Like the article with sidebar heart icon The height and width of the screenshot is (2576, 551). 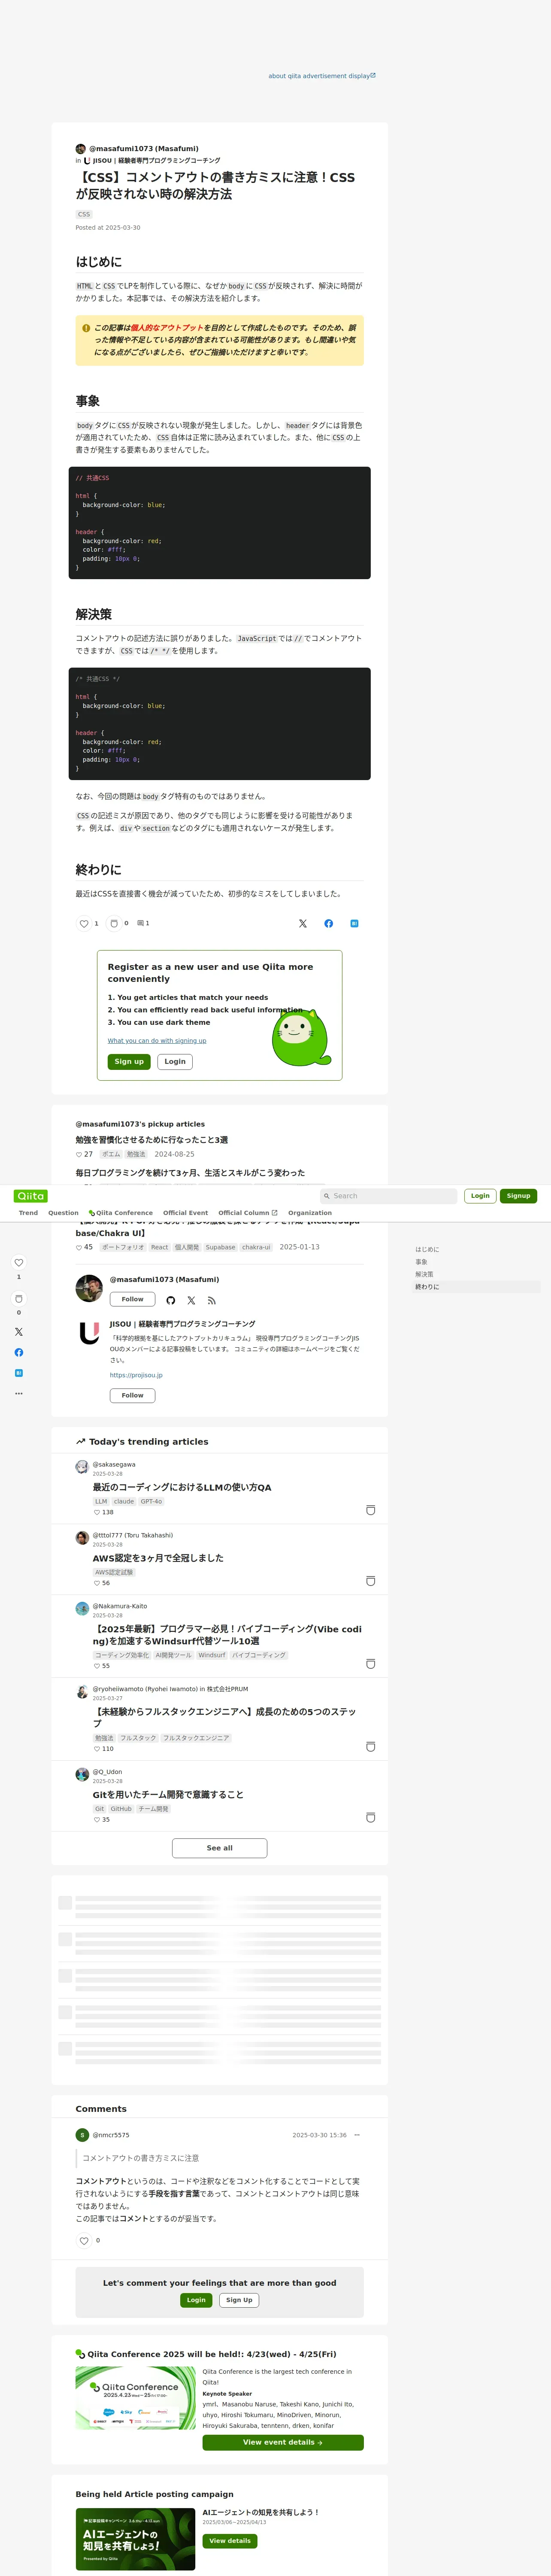[x=18, y=1263]
